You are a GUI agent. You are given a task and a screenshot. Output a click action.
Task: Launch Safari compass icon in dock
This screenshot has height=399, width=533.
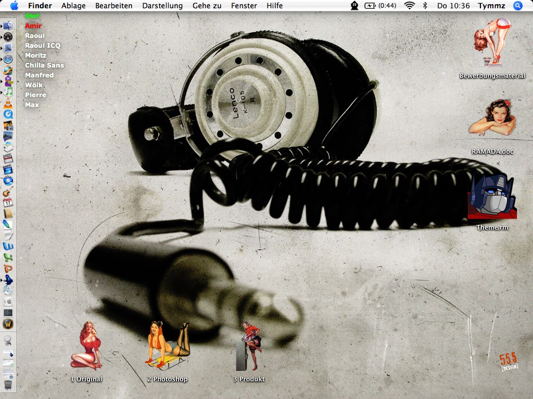point(8,59)
